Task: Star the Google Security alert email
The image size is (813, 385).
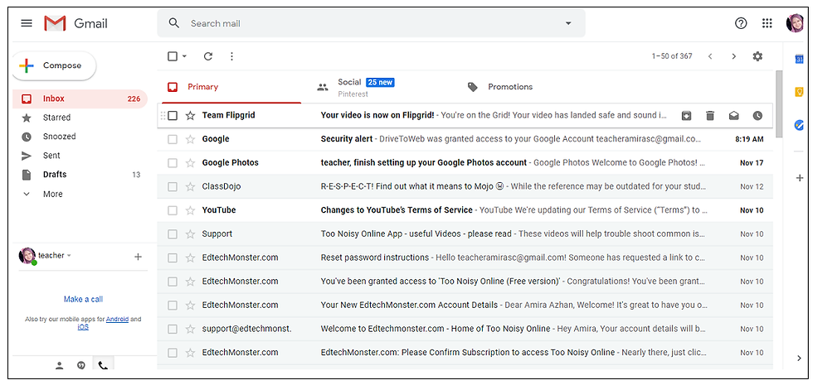Action: [x=190, y=139]
